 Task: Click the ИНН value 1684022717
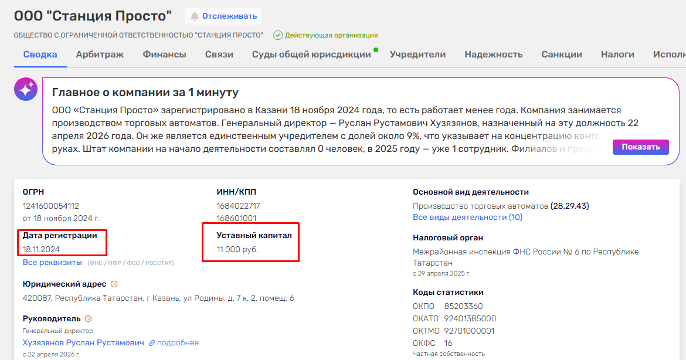tap(238, 206)
